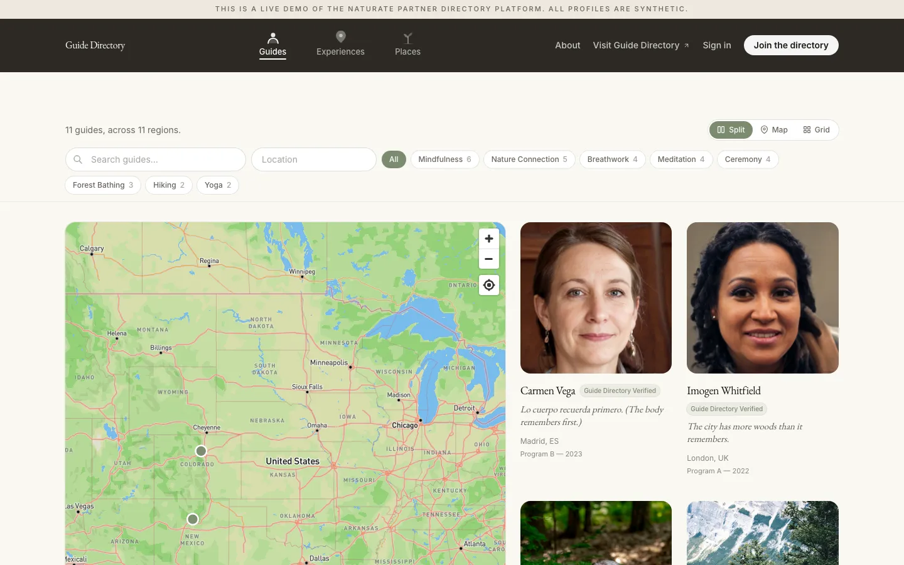Open the About page
The height and width of the screenshot is (565, 904).
tap(568, 45)
